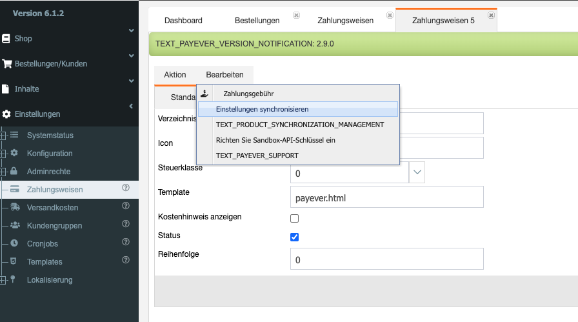Open Templates in the sidebar
The image size is (578, 322).
[x=45, y=262]
